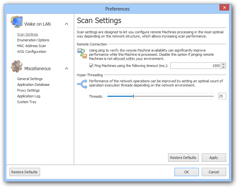Click the Wake on LAN heading text

pos(38,24)
